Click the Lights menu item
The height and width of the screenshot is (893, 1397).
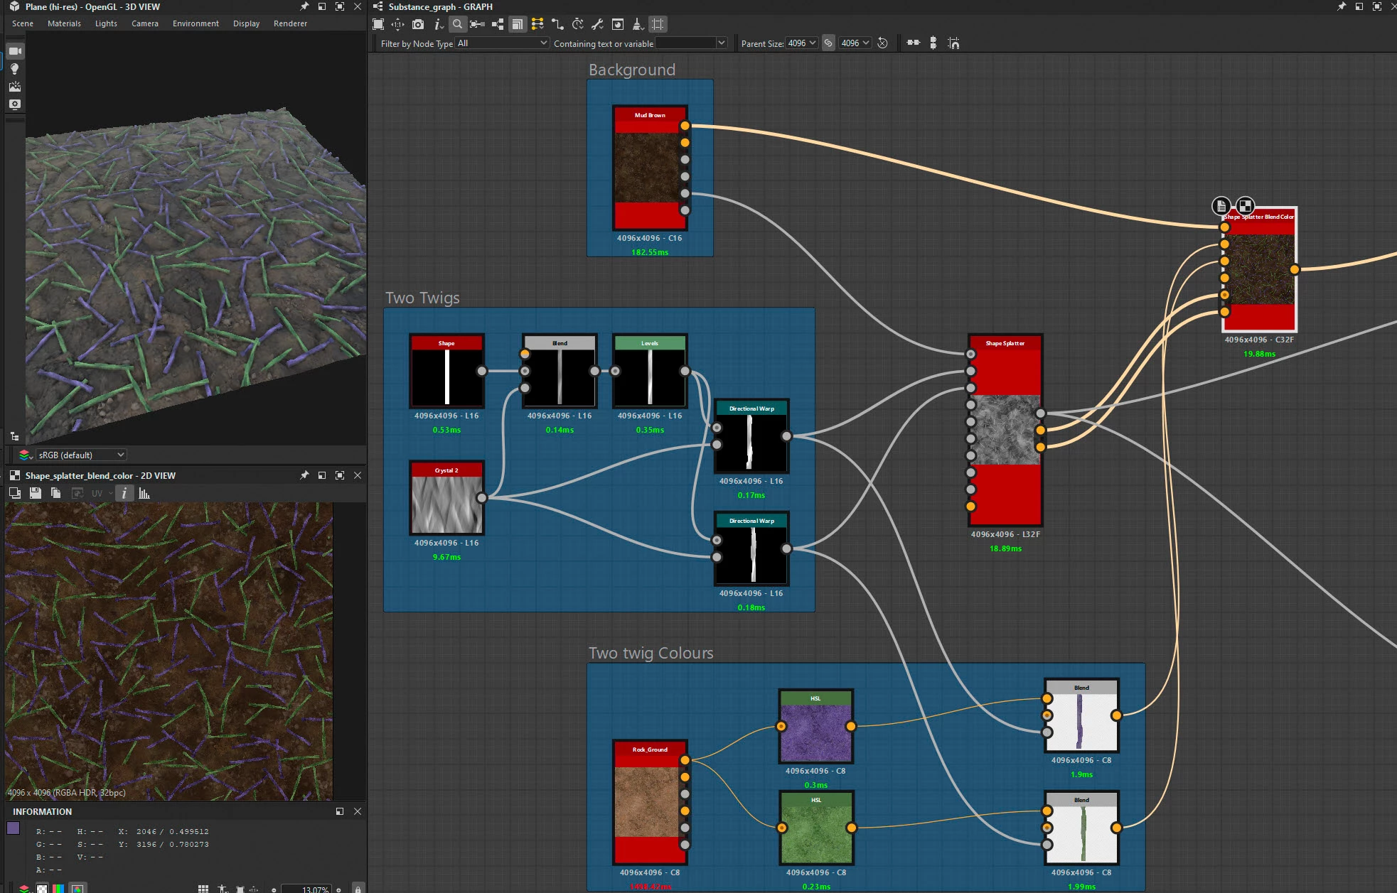click(x=106, y=23)
